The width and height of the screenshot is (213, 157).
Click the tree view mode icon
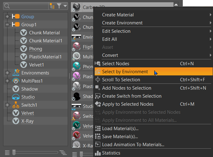pos(52,6)
